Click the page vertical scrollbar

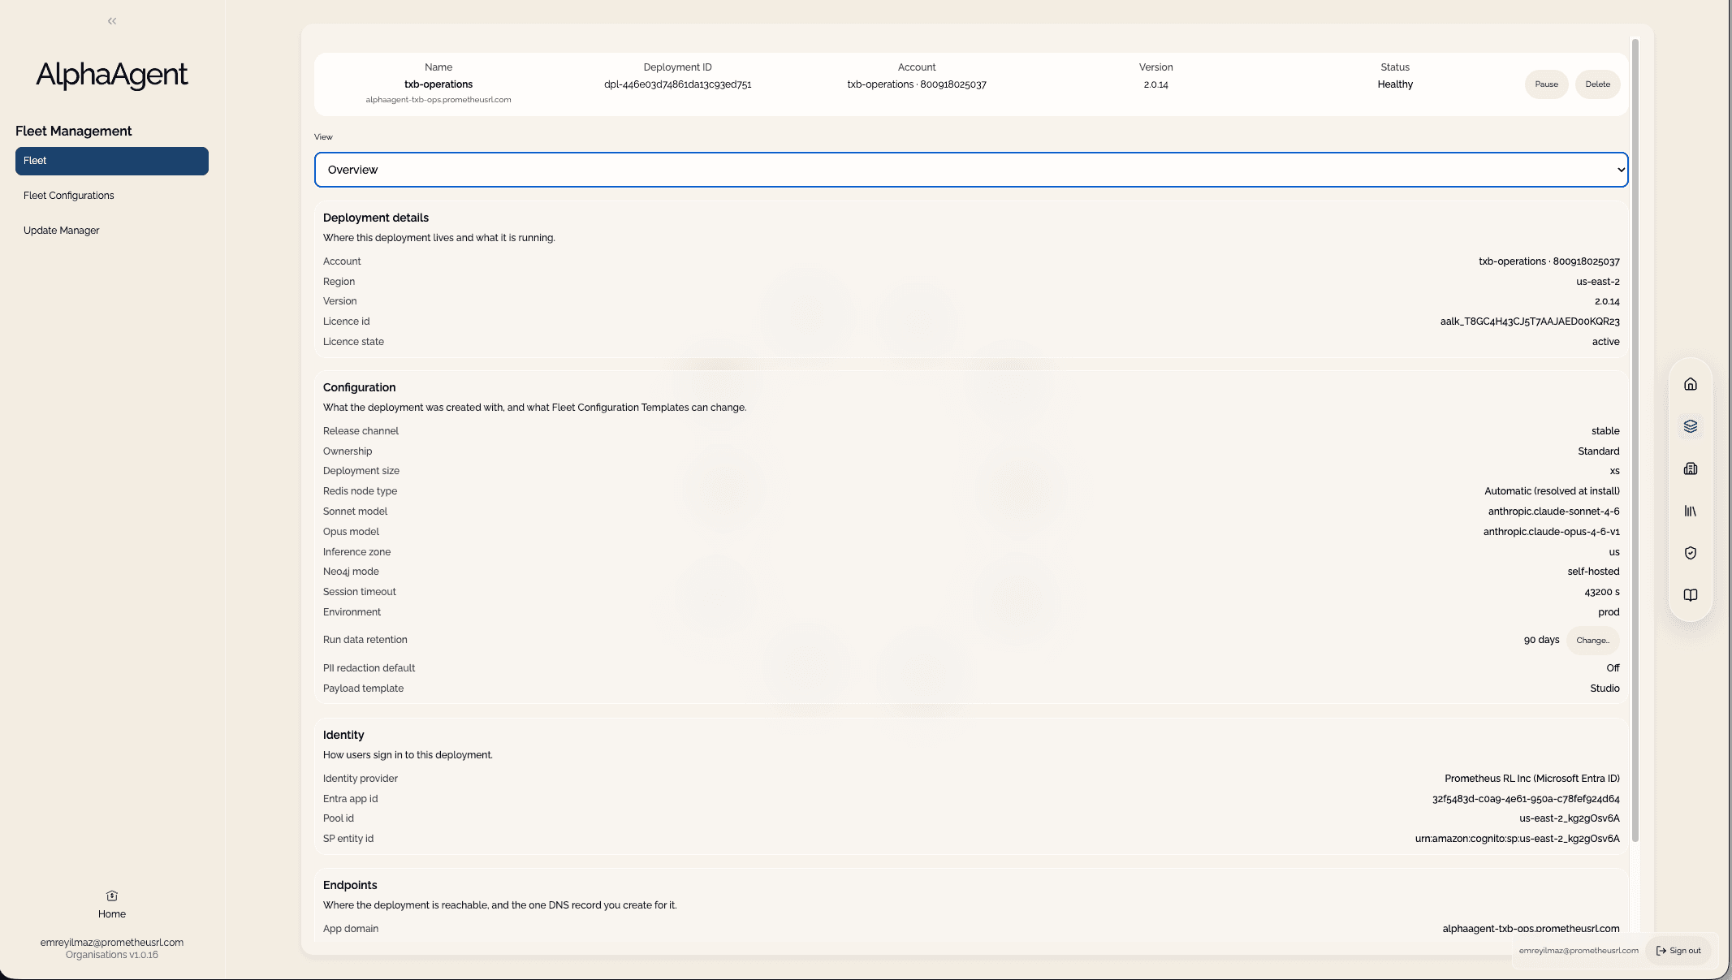coord(1635,438)
